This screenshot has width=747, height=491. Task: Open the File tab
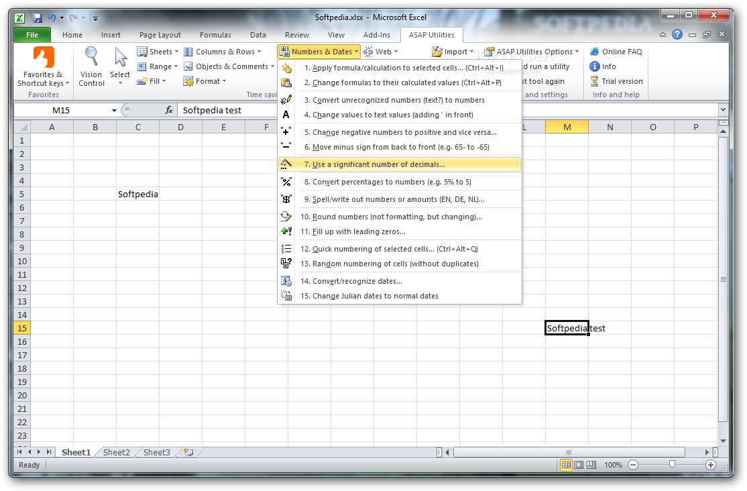click(x=32, y=35)
